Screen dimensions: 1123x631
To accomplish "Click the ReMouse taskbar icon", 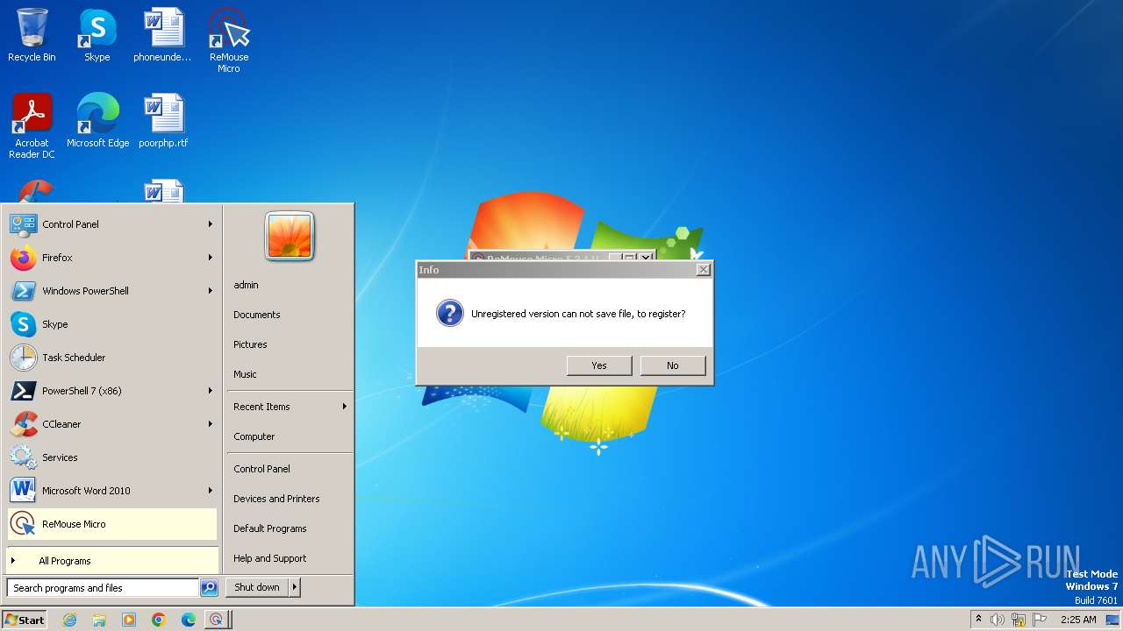I will (216, 620).
